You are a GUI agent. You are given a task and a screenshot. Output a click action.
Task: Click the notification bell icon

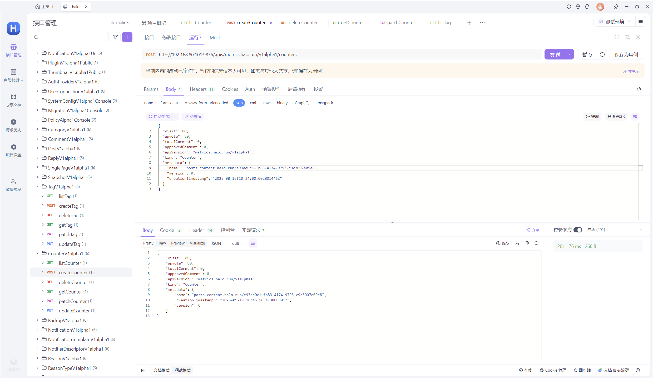pos(587,7)
